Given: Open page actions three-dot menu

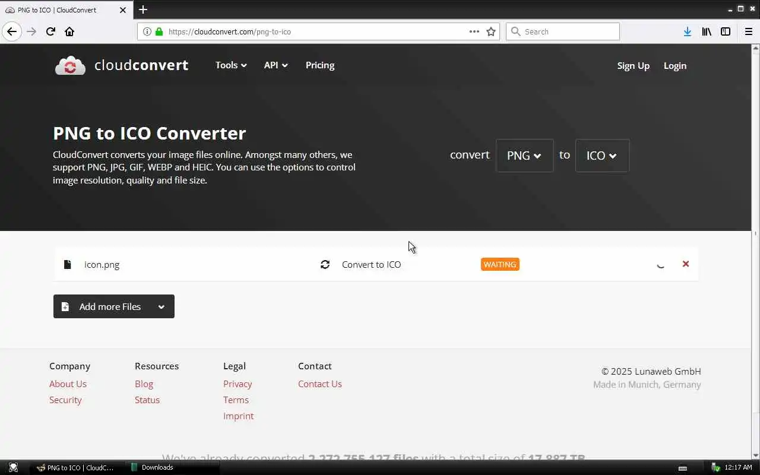Looking at the screenshot, I should (x=474, y=31).
